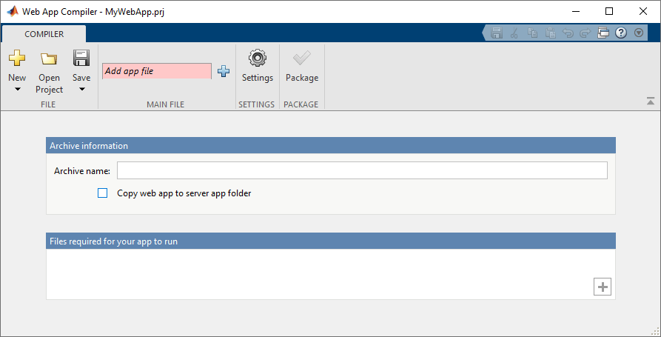Open Project using the folder icon
This screenshot has height=337, width=661.
[x=49, y=59]
